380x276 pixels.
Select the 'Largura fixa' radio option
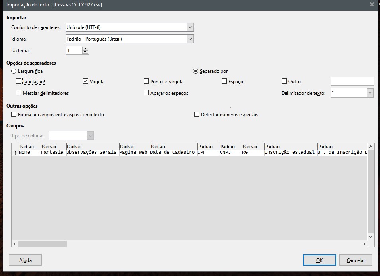(14, 71)
